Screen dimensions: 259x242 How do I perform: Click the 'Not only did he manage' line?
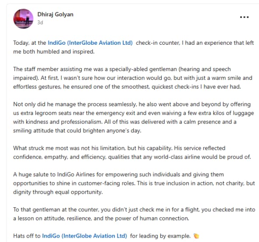pos(132,104)
